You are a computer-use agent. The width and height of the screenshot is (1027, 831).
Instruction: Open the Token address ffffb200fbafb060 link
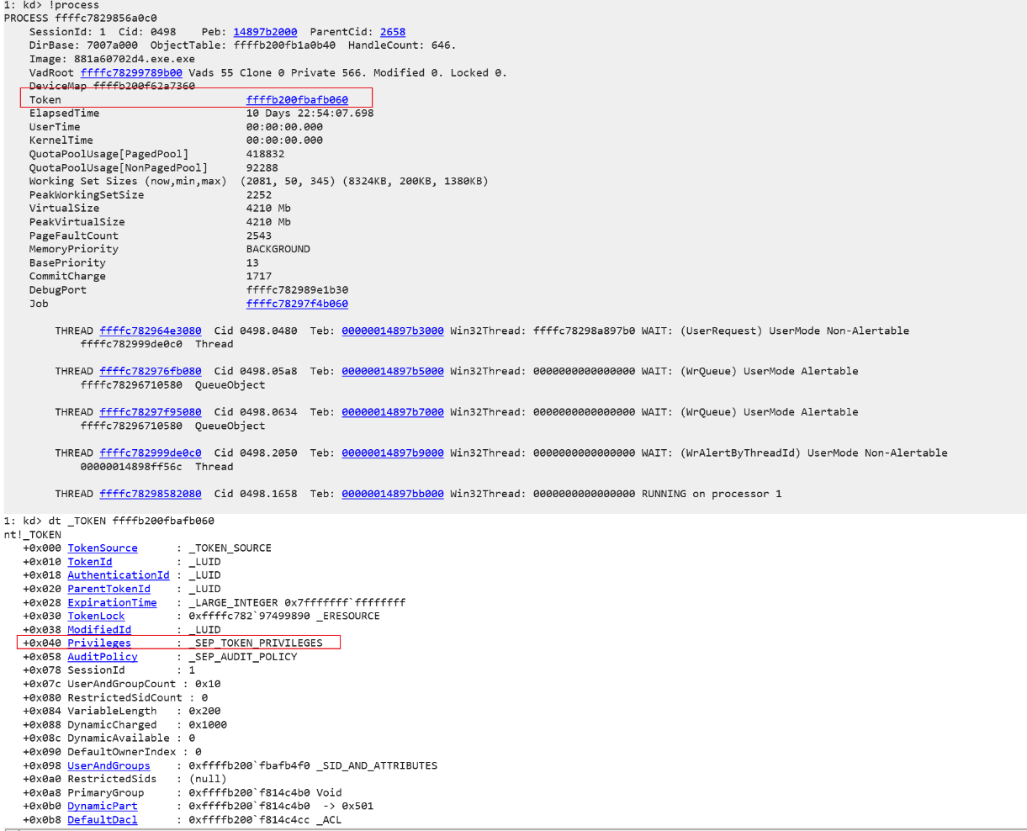pyautogui.click(x=297, y=100)
